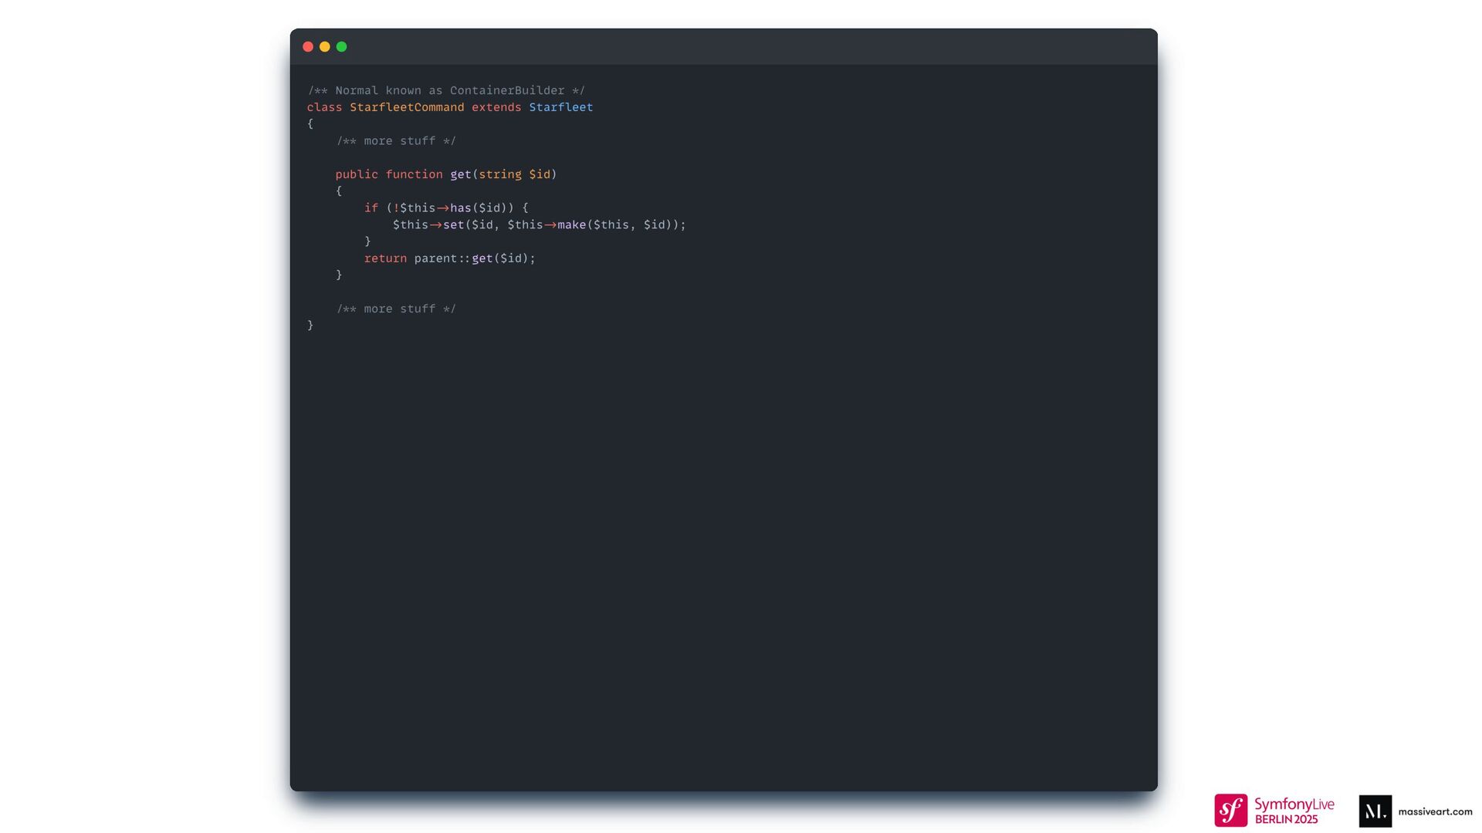Click the Symfony sf logo icon
The width and height of the screenshot is (1482, 833).
tap(1231, 811)
